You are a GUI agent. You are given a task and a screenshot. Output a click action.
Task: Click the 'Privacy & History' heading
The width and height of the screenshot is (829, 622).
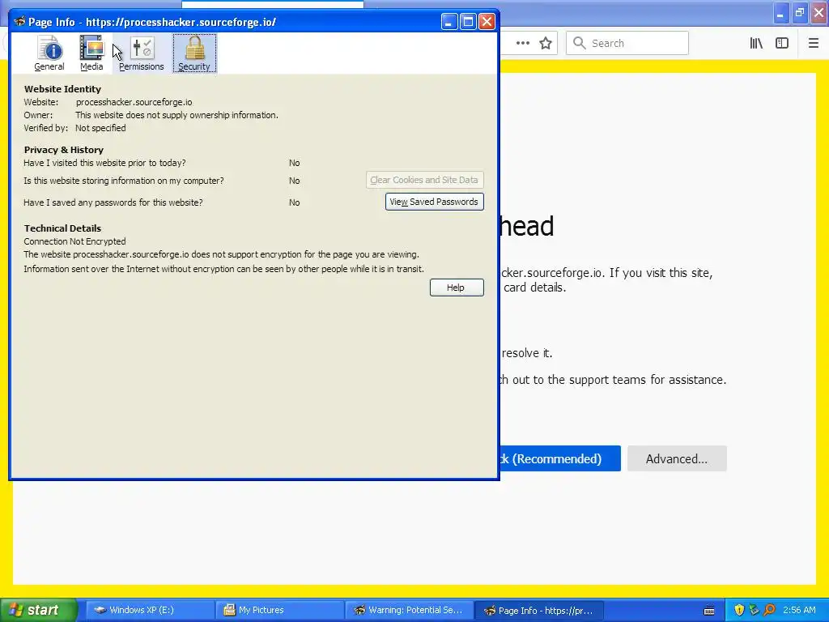pos(63,150)
